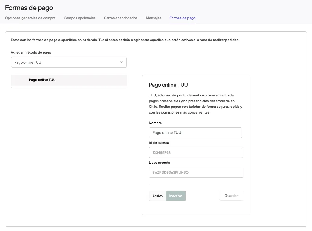Click the Formas de pago page title
Viewport: 312px width, 231px height.
29,8
